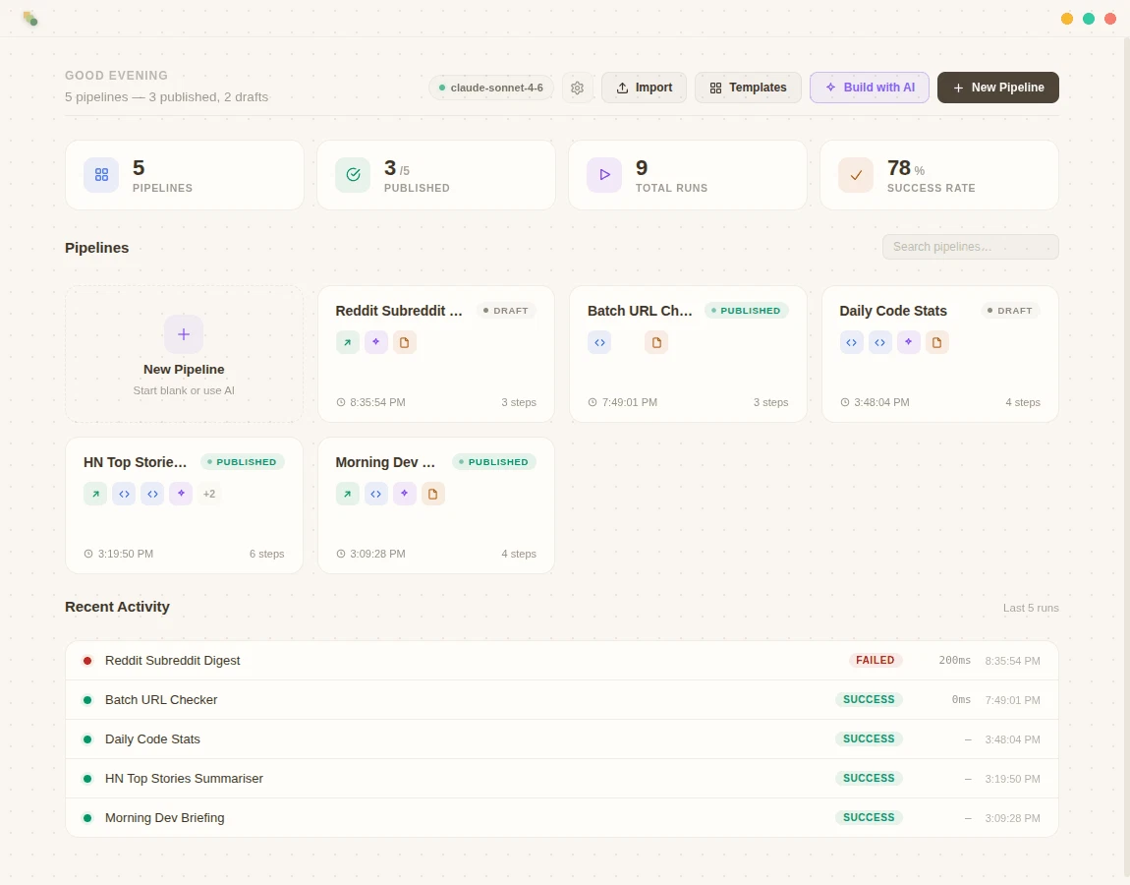
Task: Click the +2 more steps badge in HN card
Action: pyautogui.click(x=209, y=494)
